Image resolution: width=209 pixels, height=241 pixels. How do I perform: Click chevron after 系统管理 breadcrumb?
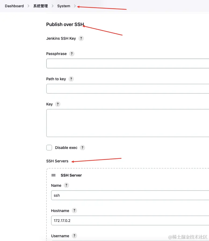tap(53, 6)
